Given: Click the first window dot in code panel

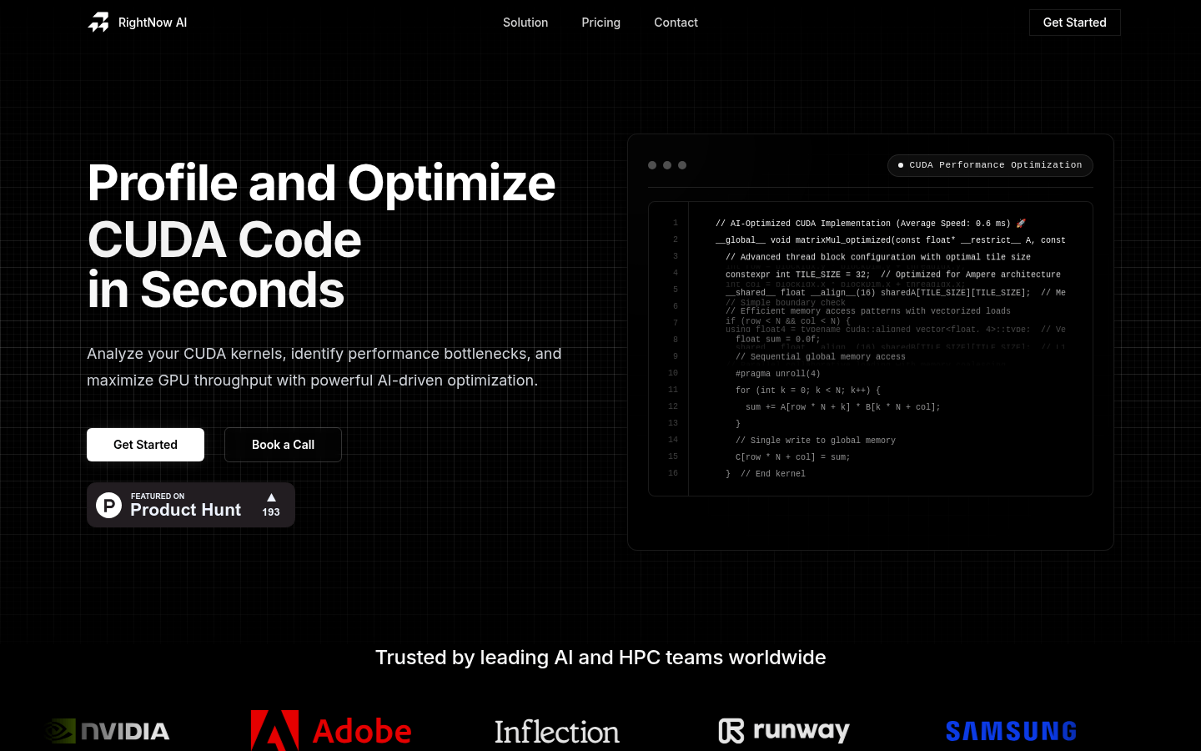Looking at the screenshot, I should click(652, 165).
